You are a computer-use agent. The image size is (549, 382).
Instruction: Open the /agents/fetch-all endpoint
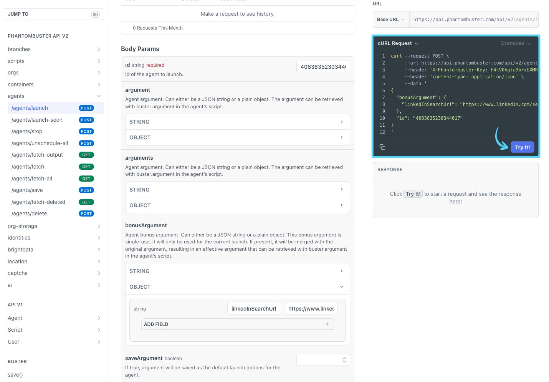(56, 179)
